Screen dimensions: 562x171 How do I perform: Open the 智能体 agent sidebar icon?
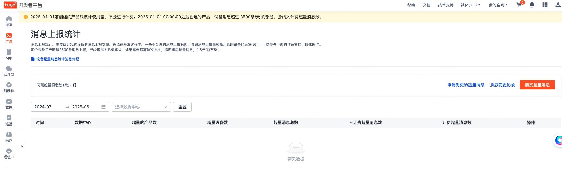coord(9,87)
